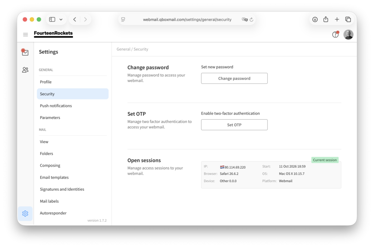Click the Safari share icon
Image resolution: width=374 pixels, height=248 pixels.
point(325,19)
